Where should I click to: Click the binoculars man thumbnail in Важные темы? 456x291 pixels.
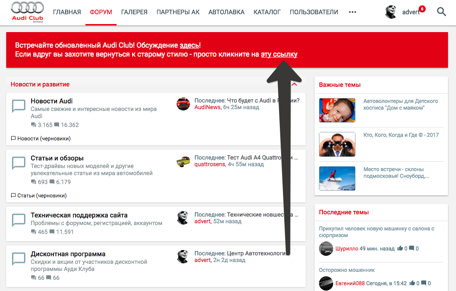337,144
